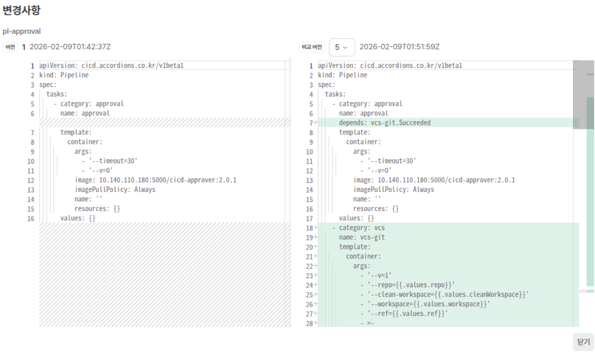Click the '--timeout=30' line in the left pane
Viewport: 595px width, 352px height.
(x=109, y=161)
